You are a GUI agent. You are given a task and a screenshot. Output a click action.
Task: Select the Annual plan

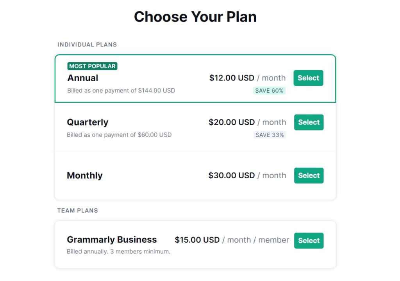(308, 78)
